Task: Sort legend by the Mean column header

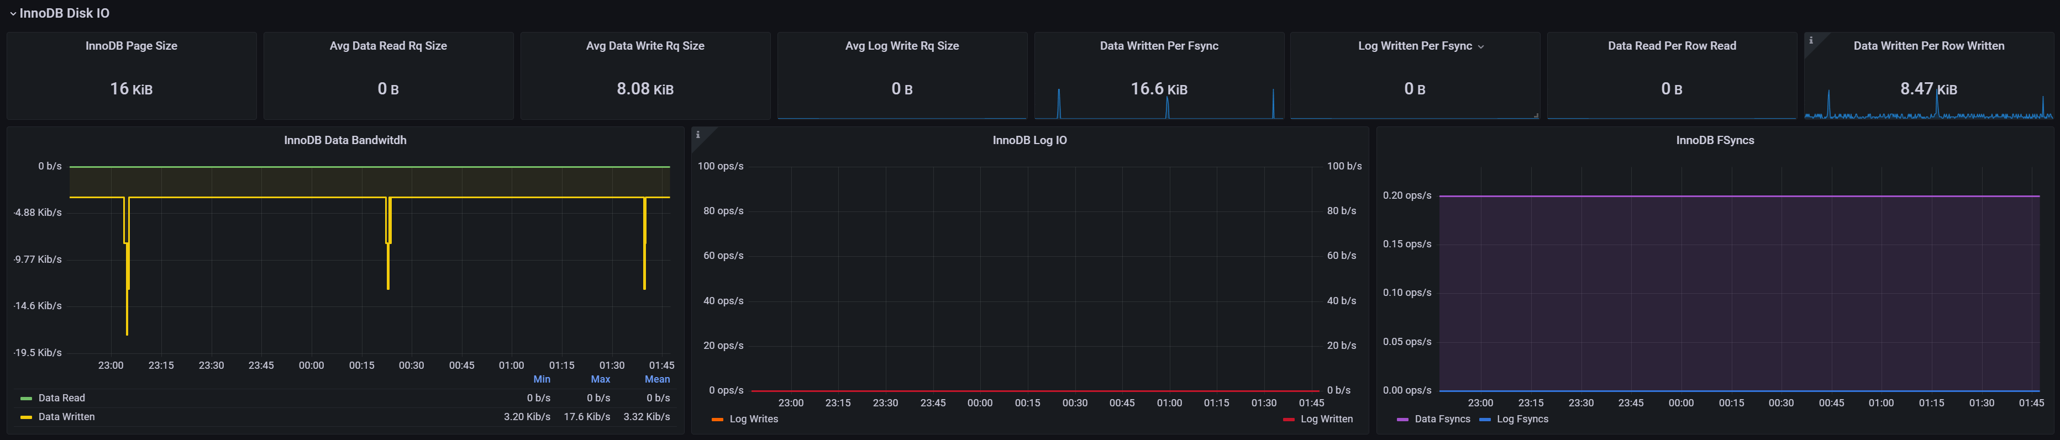Action: click(x=656, y=379)
